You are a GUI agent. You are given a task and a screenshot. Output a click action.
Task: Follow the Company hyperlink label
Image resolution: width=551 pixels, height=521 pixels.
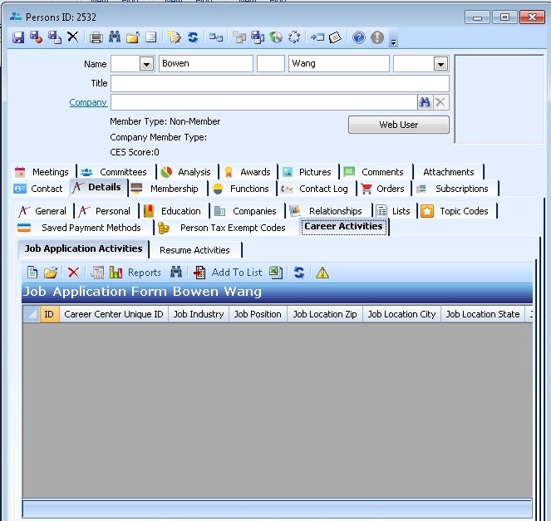pos(88,102)
